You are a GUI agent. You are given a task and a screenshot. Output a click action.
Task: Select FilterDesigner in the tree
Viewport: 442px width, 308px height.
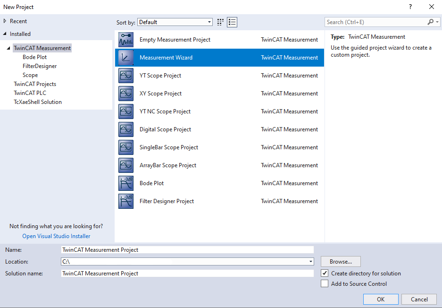coord(40,66)
